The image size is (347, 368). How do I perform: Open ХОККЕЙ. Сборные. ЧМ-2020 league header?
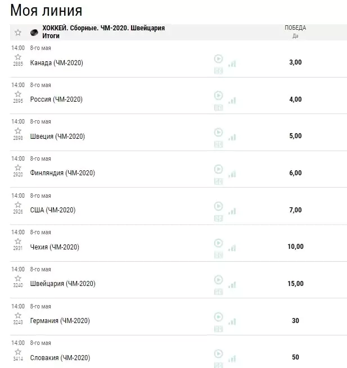pos(103,32)
